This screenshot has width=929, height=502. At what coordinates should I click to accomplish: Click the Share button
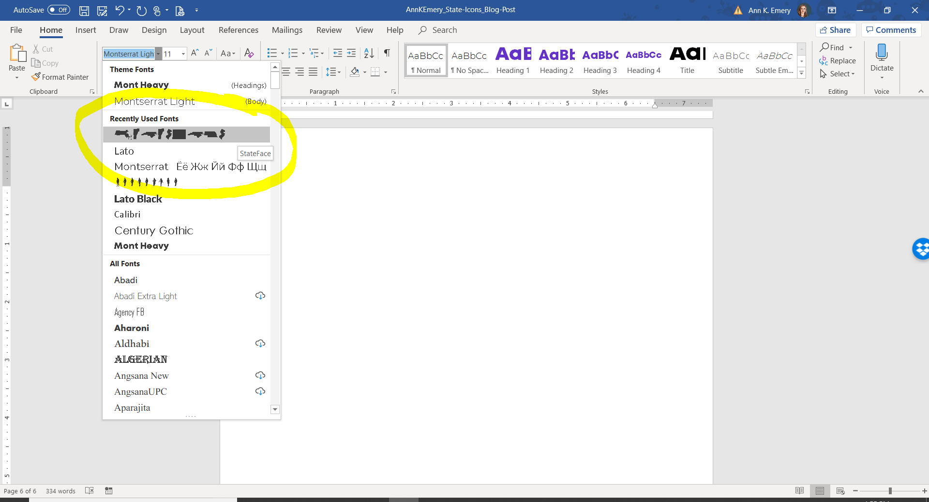click(836, 29)
